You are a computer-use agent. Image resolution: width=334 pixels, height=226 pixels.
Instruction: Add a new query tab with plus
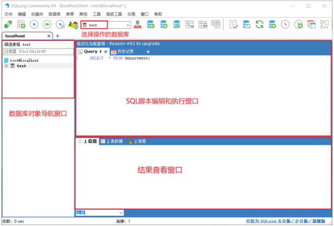point(148,52)
